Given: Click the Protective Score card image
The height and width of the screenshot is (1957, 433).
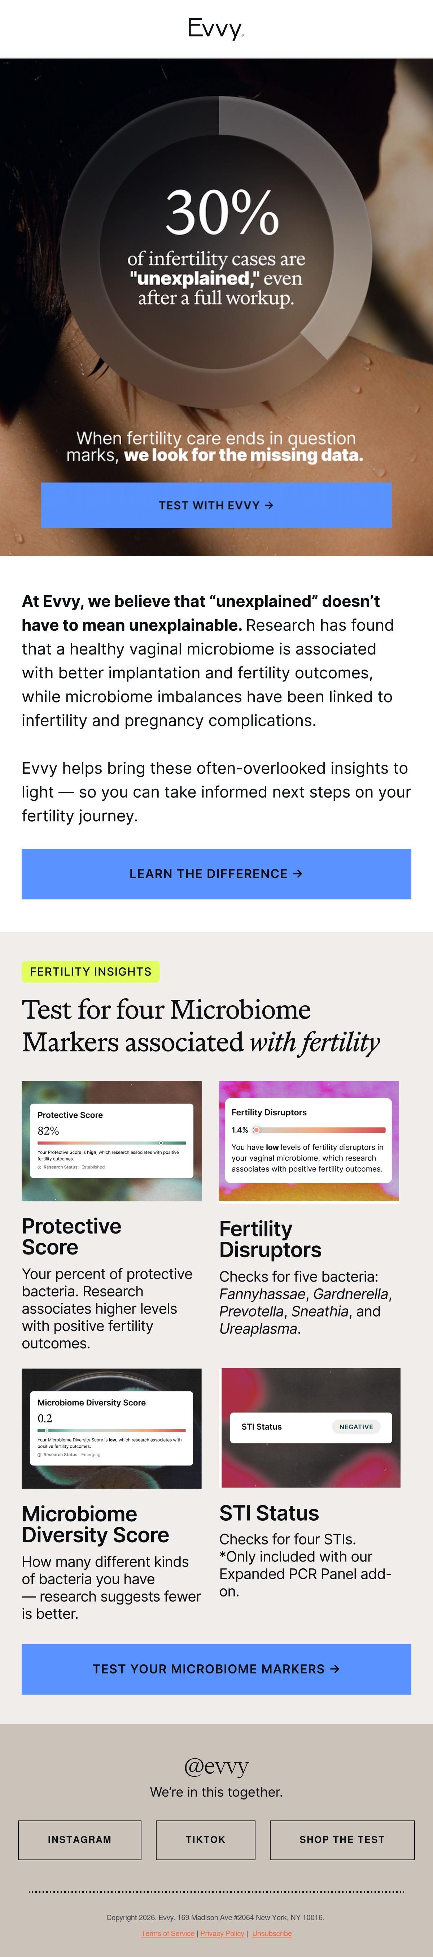Looking at the screenshot, I should [x=111, y=1140].
